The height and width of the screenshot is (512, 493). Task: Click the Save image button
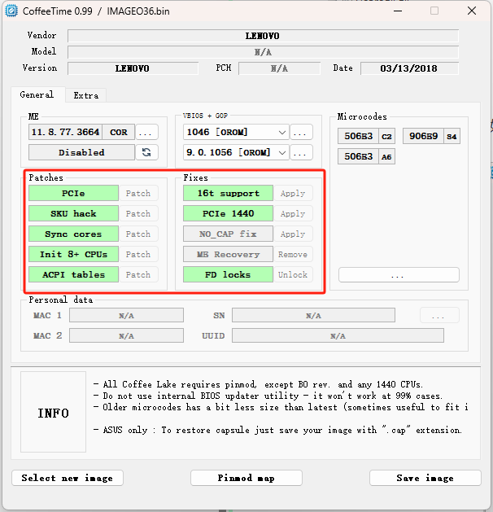424,478
